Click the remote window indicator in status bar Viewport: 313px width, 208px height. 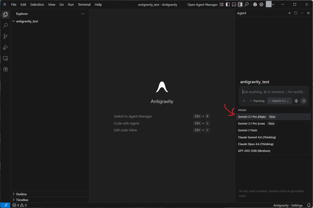(5, 205)
